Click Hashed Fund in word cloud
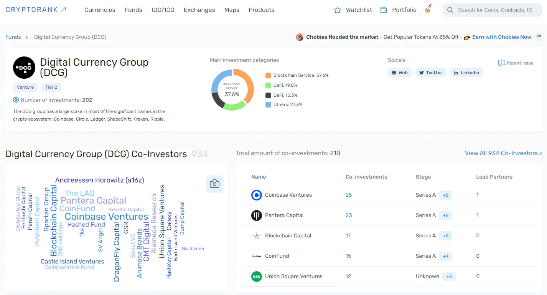 (x=86, y=225)
